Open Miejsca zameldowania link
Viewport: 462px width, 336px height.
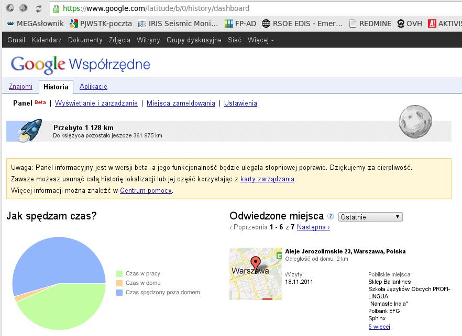click(x=181, y=103)
